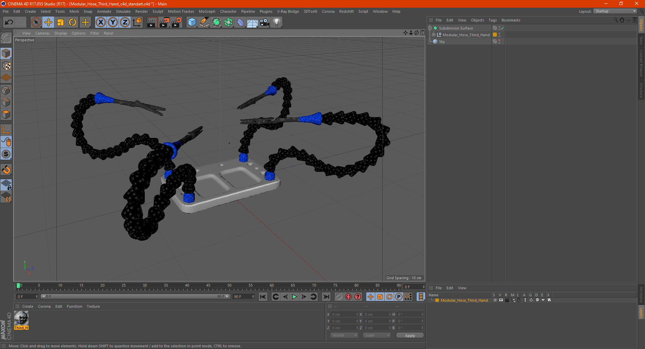The width and height of the screenshot is (645, 349).
Task: Toggle Modular_Hose_Third_Hand visibility dots
Action: point(500,35)
